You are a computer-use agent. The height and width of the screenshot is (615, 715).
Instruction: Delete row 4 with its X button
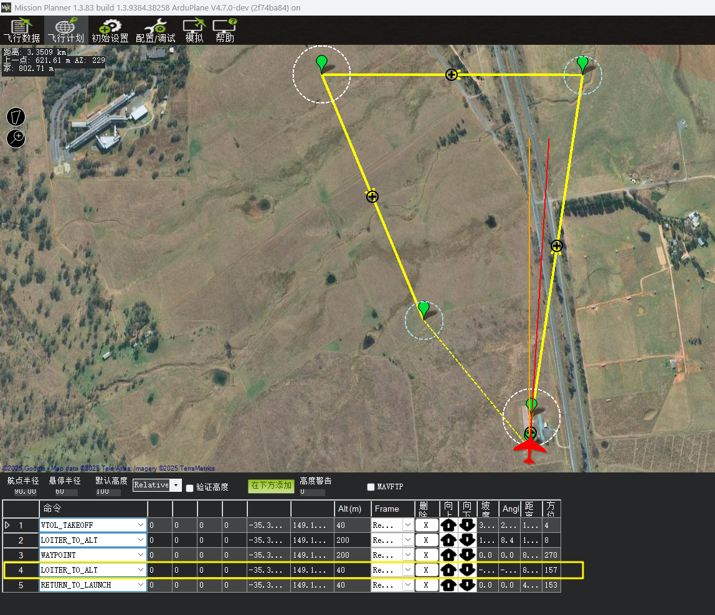[426, 570]
